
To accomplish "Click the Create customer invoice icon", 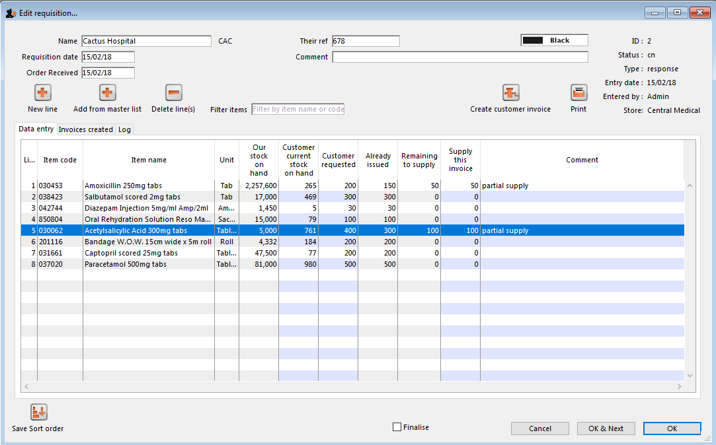I will [x=510, y=92].
